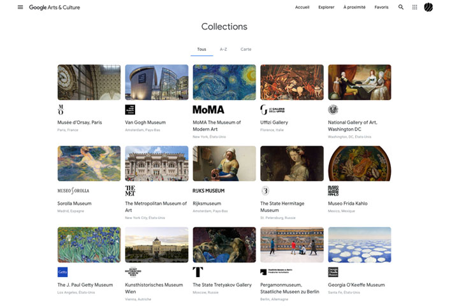Click the Milkmaid painting thumbnail
Screen dimensions: 452x307
pos(224,163)
